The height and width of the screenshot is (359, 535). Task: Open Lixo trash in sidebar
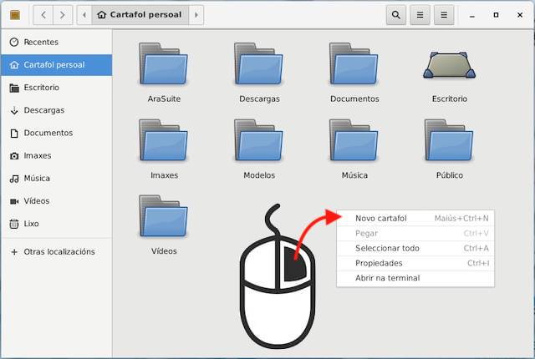tap(33, 224)
